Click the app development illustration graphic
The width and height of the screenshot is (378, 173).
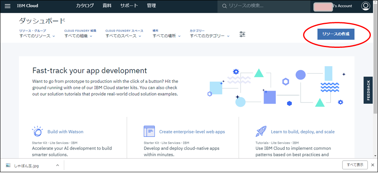[x=276, y=87]
